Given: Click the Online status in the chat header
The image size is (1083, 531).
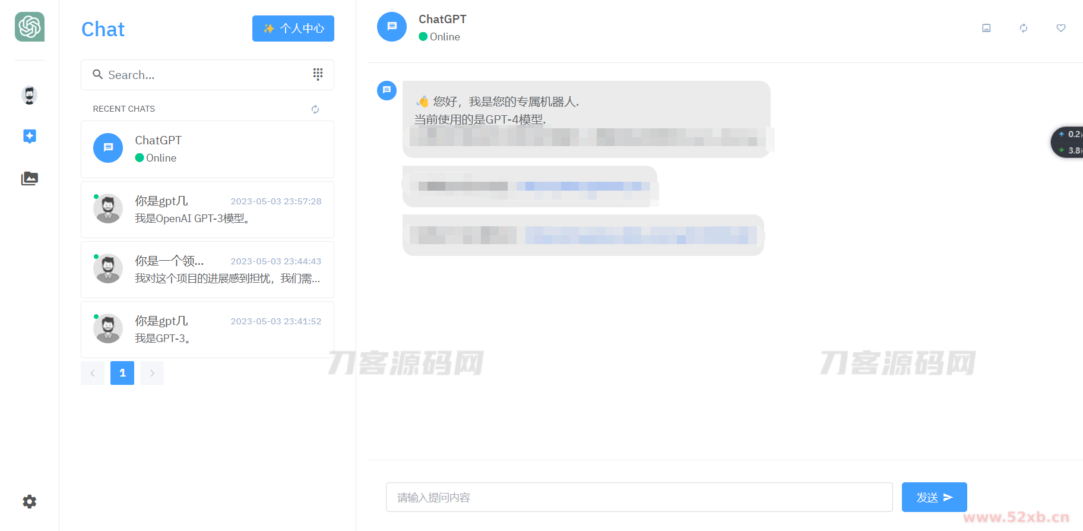Looking at the screenshot, I should [x=439, y=37].
